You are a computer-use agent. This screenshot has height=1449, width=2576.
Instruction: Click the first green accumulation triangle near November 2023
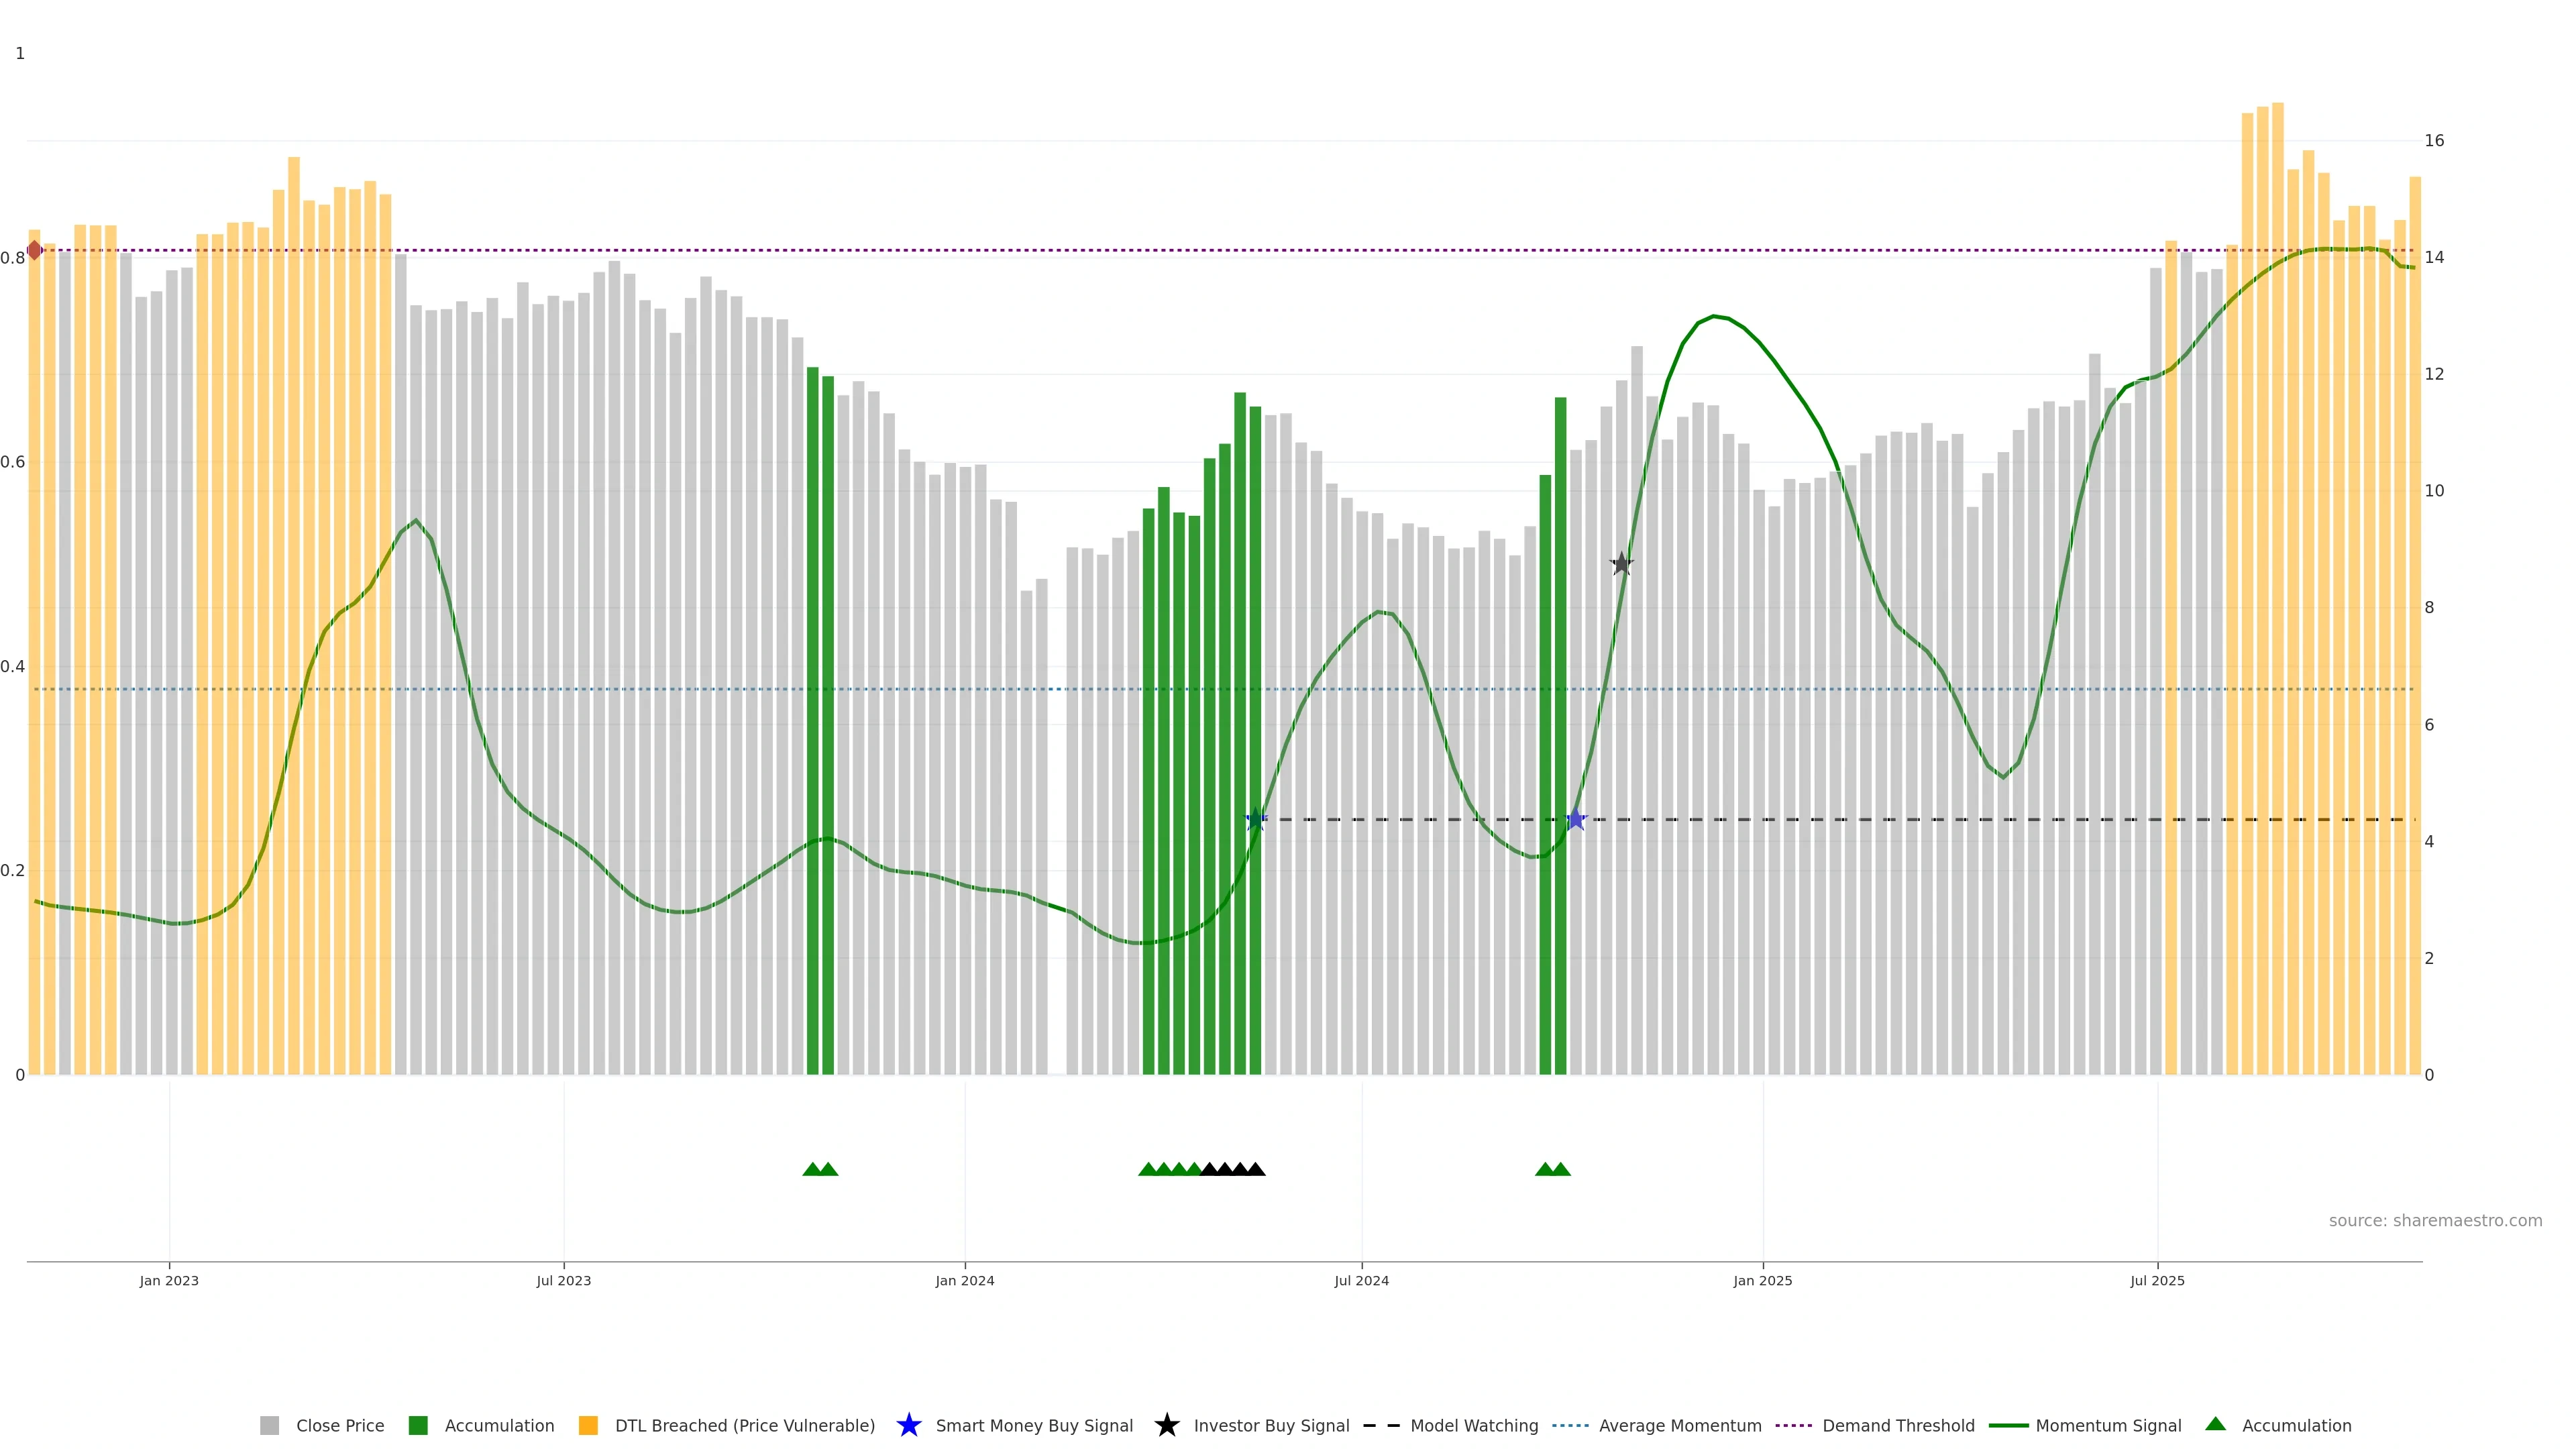812,1169
